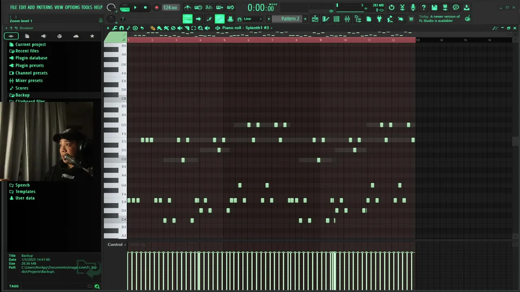Open the VIEW menu
520x292 pixels.
tap(59, 7)
